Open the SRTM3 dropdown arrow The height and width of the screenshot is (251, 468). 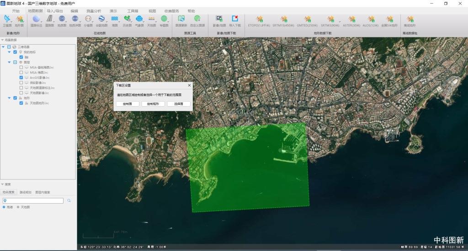point(340,22)
